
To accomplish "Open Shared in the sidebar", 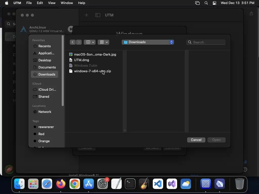I will click(45, 97).
